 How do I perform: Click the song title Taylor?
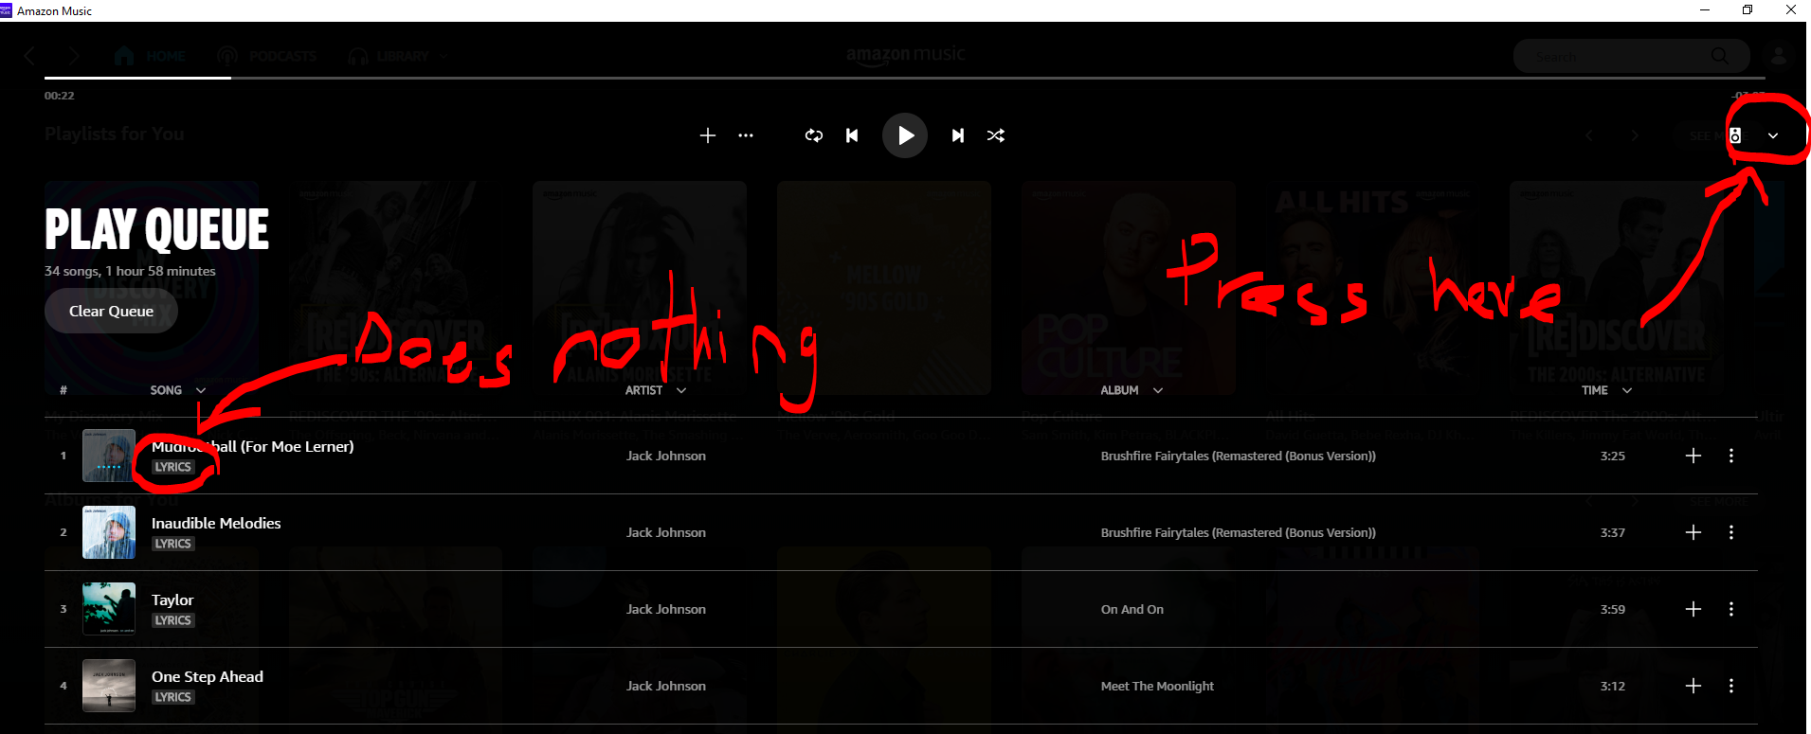(x=172, y=600)
